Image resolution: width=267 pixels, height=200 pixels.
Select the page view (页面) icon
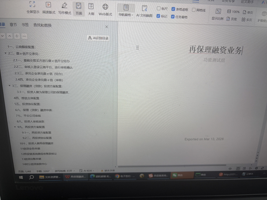coord(79,9)
